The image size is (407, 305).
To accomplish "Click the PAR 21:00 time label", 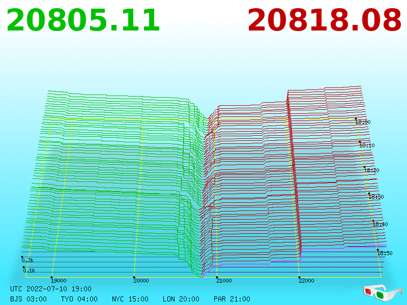I will pos(232,299).
